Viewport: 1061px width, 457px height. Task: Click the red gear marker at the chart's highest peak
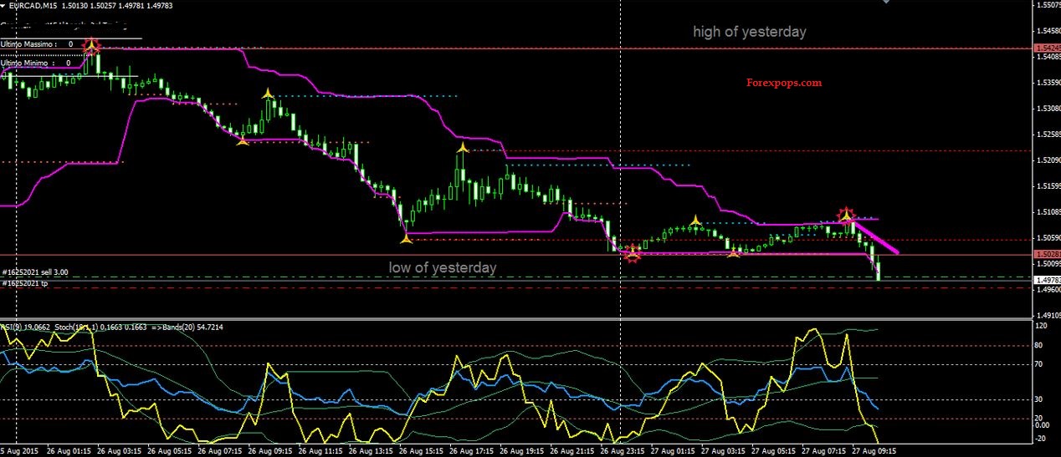(92, 45)
